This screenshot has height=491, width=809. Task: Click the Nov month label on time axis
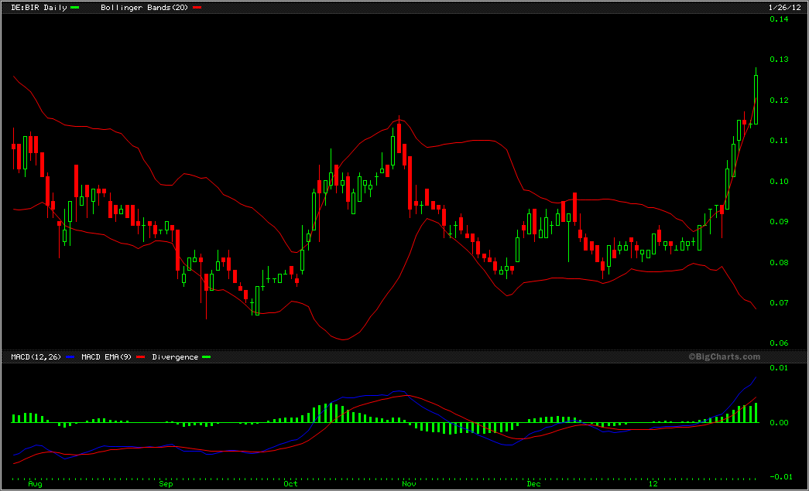point(409,484)
